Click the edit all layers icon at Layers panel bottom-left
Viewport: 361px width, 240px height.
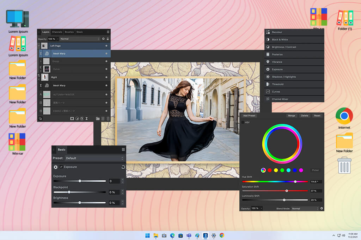click(x=40, y=119)
